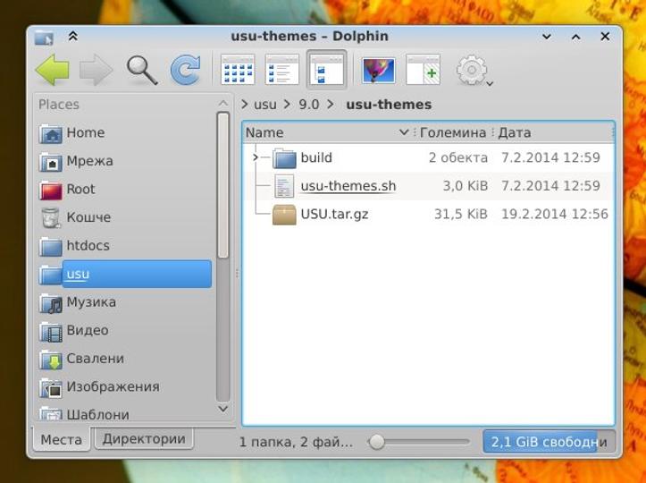Open Изображения pictures place
Viewport: 646px width, 483px height.
coord(123,387)
